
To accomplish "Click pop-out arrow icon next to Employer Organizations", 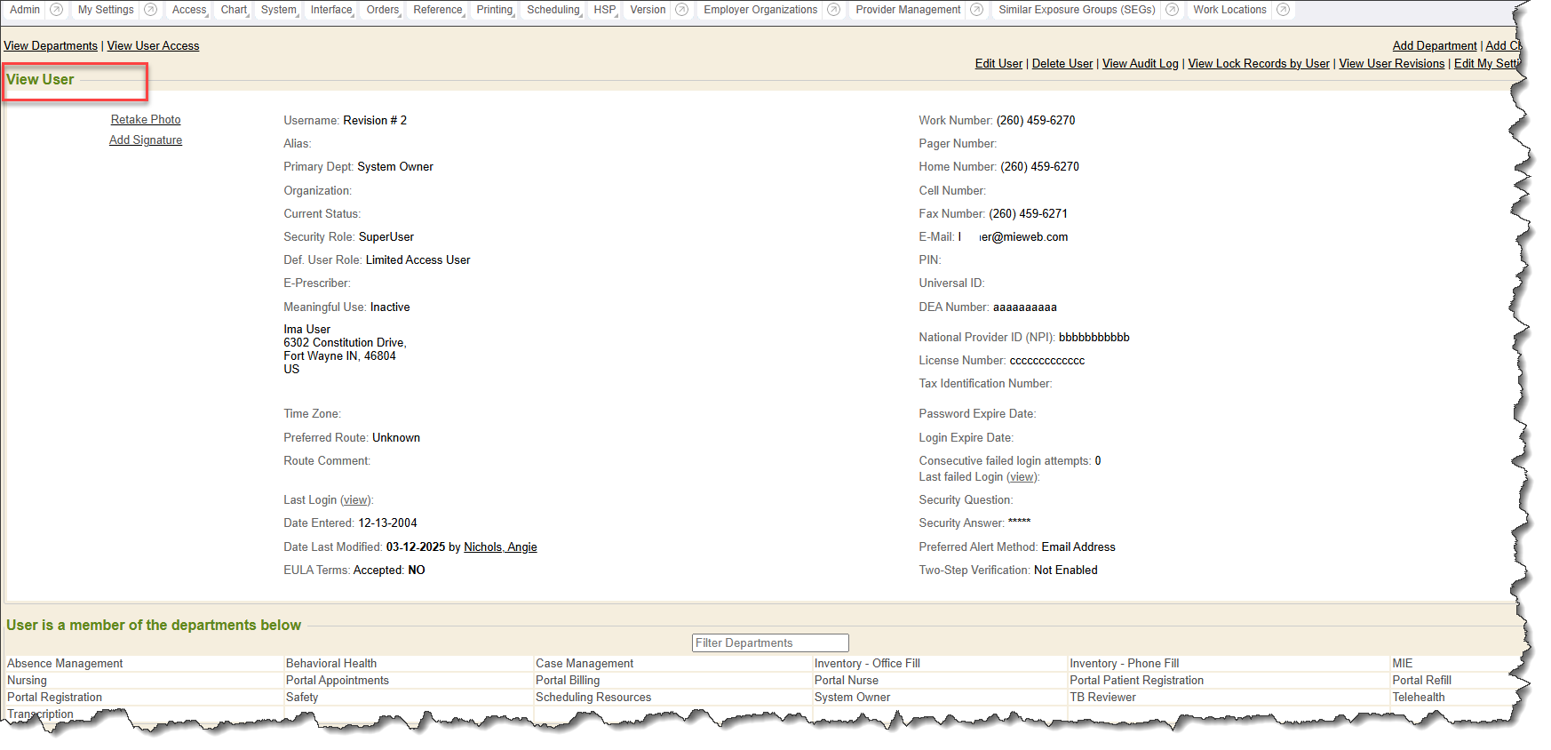I will point(833,10).
